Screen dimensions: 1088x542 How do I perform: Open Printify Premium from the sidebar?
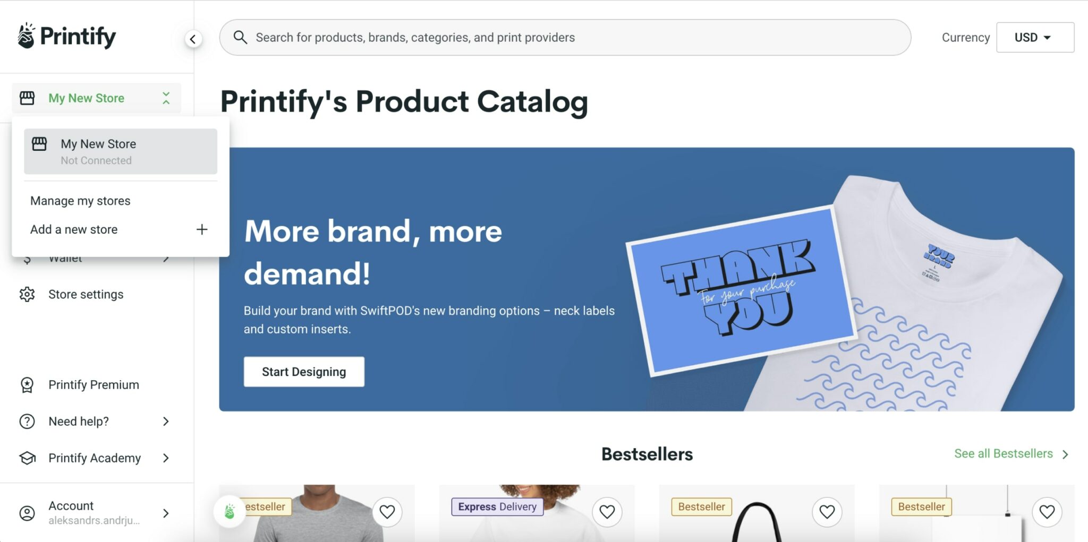coord(93,384)
